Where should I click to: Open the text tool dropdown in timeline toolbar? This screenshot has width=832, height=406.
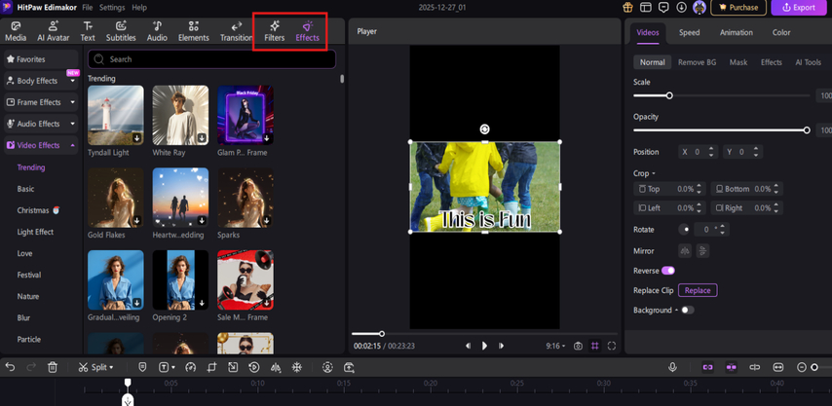[x=173, y=367]
